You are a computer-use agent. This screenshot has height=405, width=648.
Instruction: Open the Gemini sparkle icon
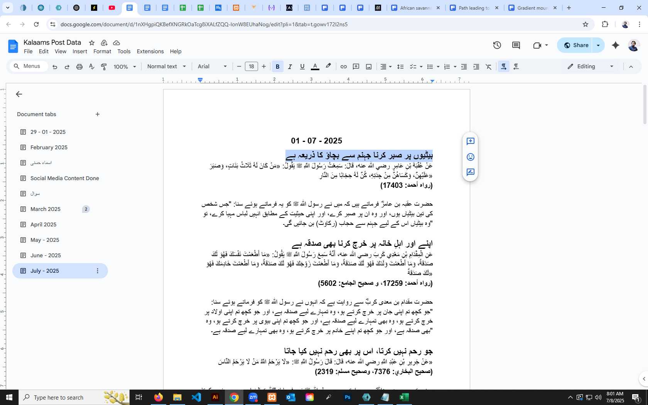click(616, 45)
